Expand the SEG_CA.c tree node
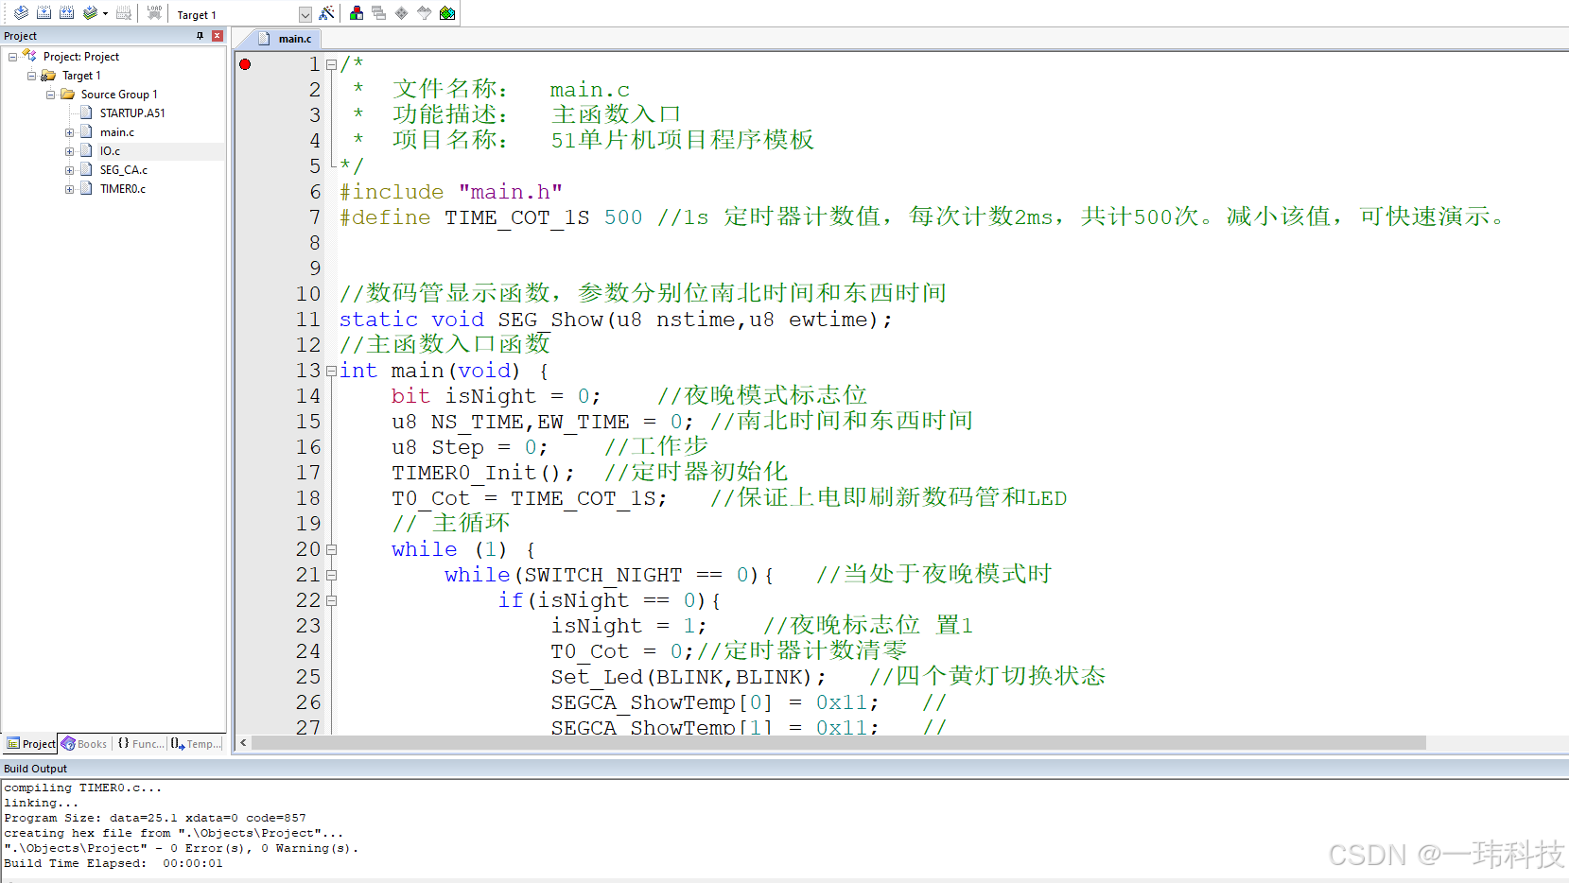The image size is (1569, 883). coord(69,170)
